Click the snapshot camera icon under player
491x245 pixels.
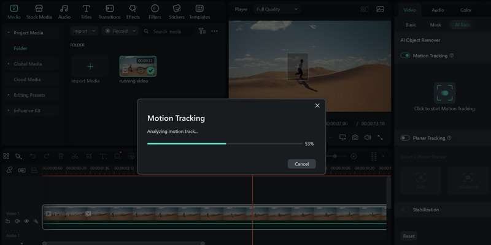pos(355,137)
